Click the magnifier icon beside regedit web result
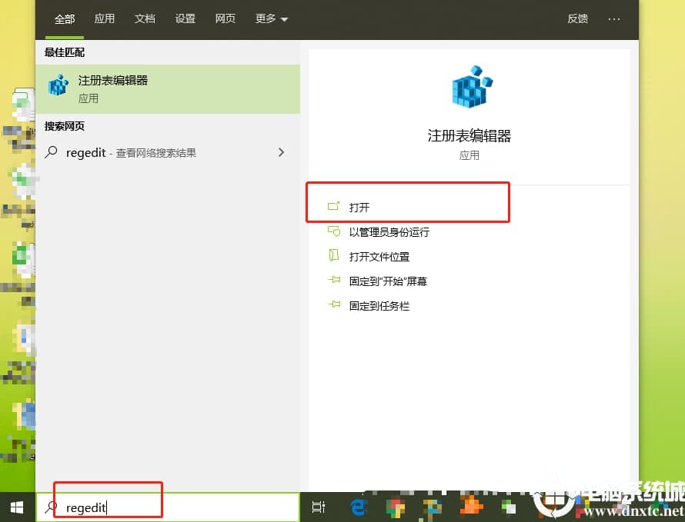Viewport: 685px width, 522px height. coord(52,152)
